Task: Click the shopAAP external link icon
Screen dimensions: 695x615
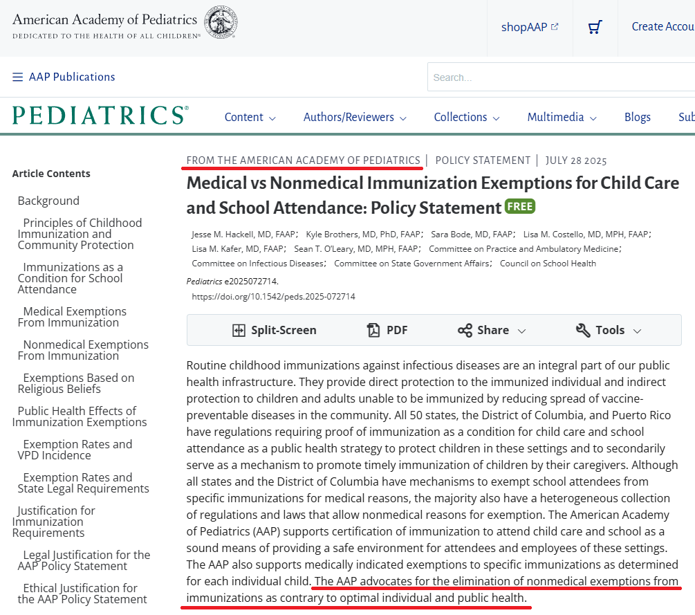Action: tap(553, 26)
